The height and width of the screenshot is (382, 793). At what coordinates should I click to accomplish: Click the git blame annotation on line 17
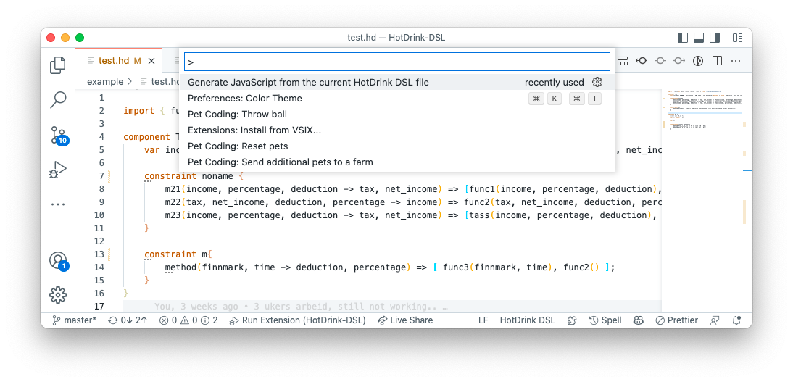301,307
